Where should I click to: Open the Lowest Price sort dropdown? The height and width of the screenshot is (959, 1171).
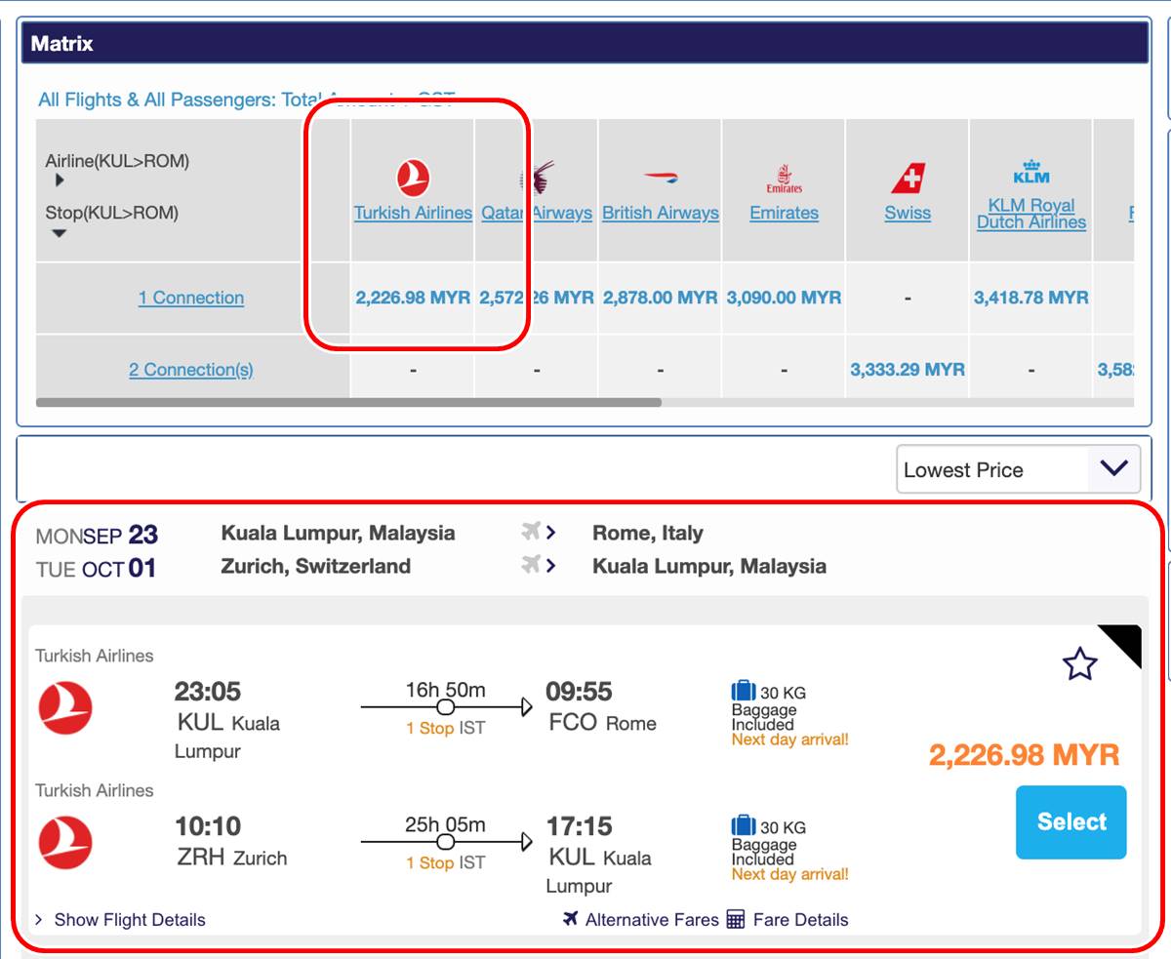coord(1018,469)
